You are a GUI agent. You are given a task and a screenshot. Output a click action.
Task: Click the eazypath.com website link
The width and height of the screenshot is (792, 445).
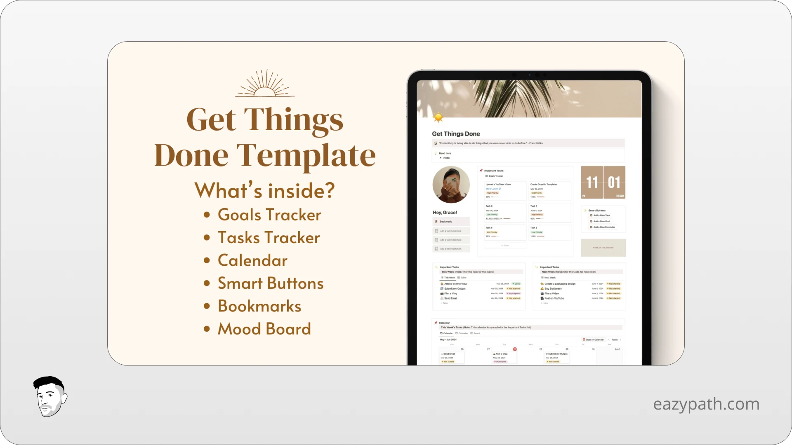707,404
